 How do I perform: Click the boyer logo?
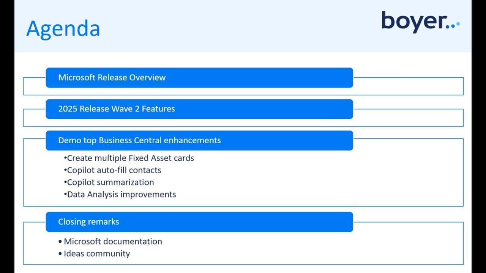tap(420, 22)
